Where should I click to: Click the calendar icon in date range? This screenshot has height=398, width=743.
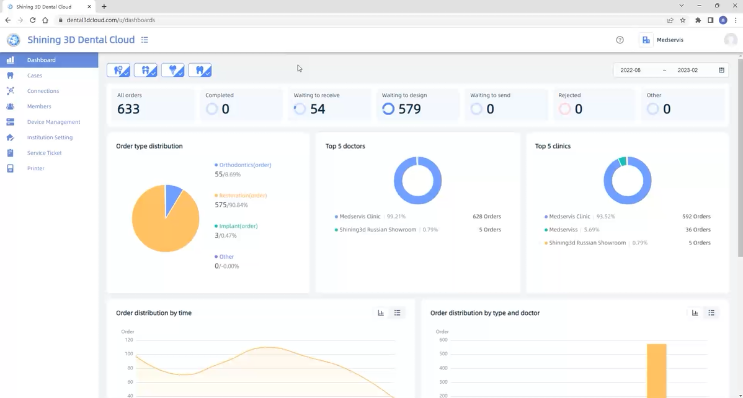[721, 70]
